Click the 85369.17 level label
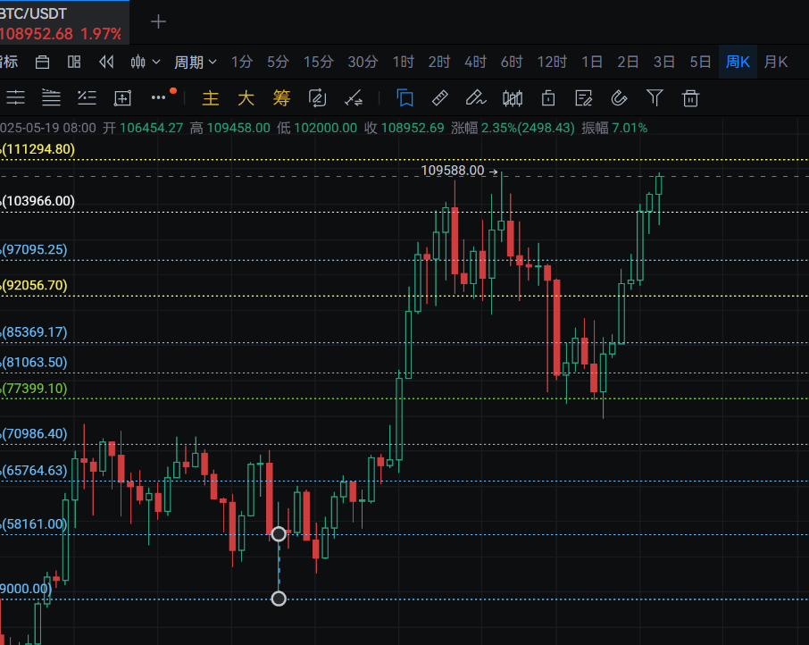Viewport: 809px width, 645px height. point(34,331)
